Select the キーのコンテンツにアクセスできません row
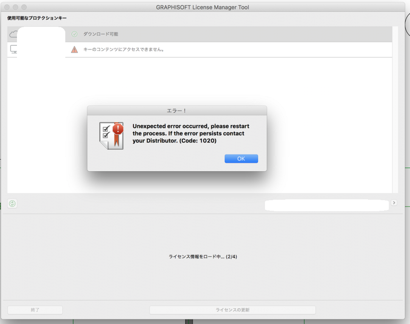The height and width of the screenshot is (324, 410). tap(200, 50)
